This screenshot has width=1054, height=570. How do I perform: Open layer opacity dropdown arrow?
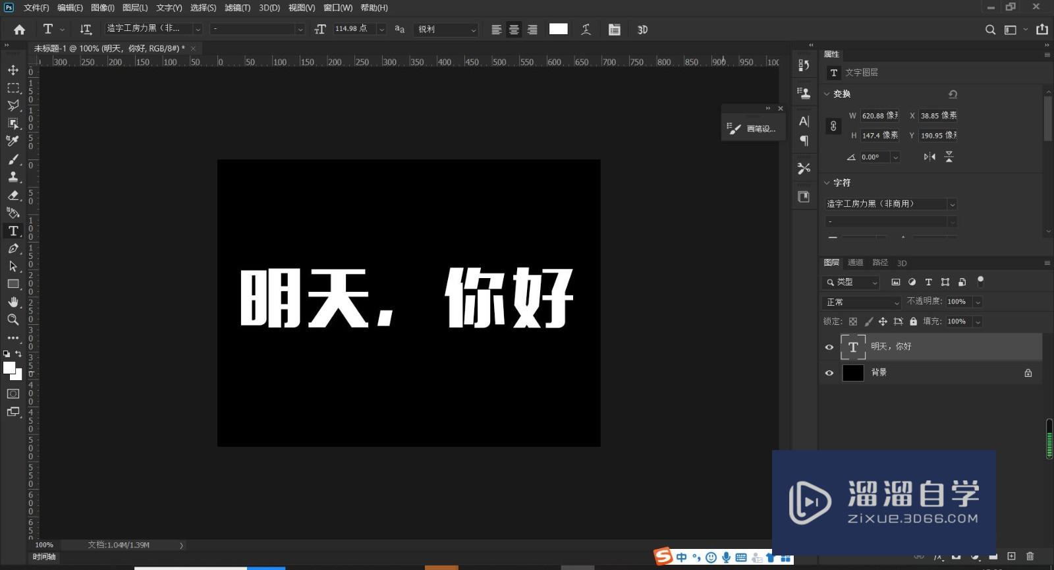click(x=978, y=302)
